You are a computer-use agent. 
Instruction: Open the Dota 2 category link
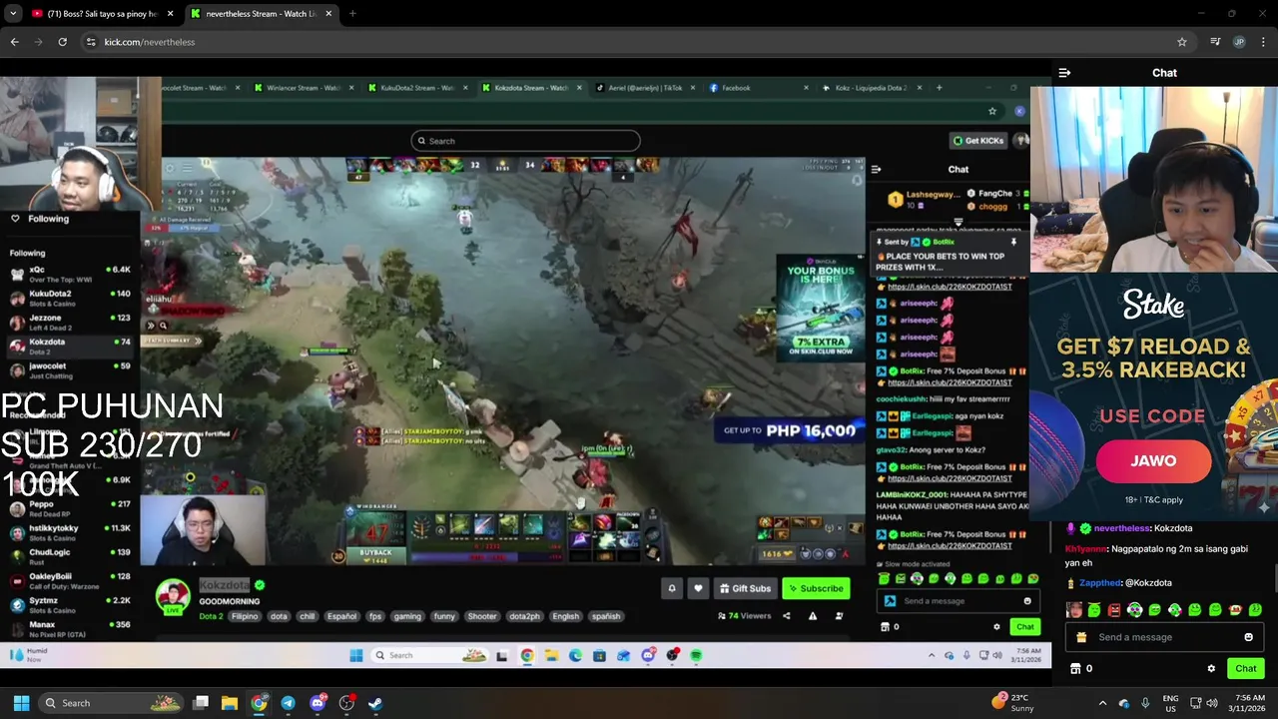(x=211, y=616)
